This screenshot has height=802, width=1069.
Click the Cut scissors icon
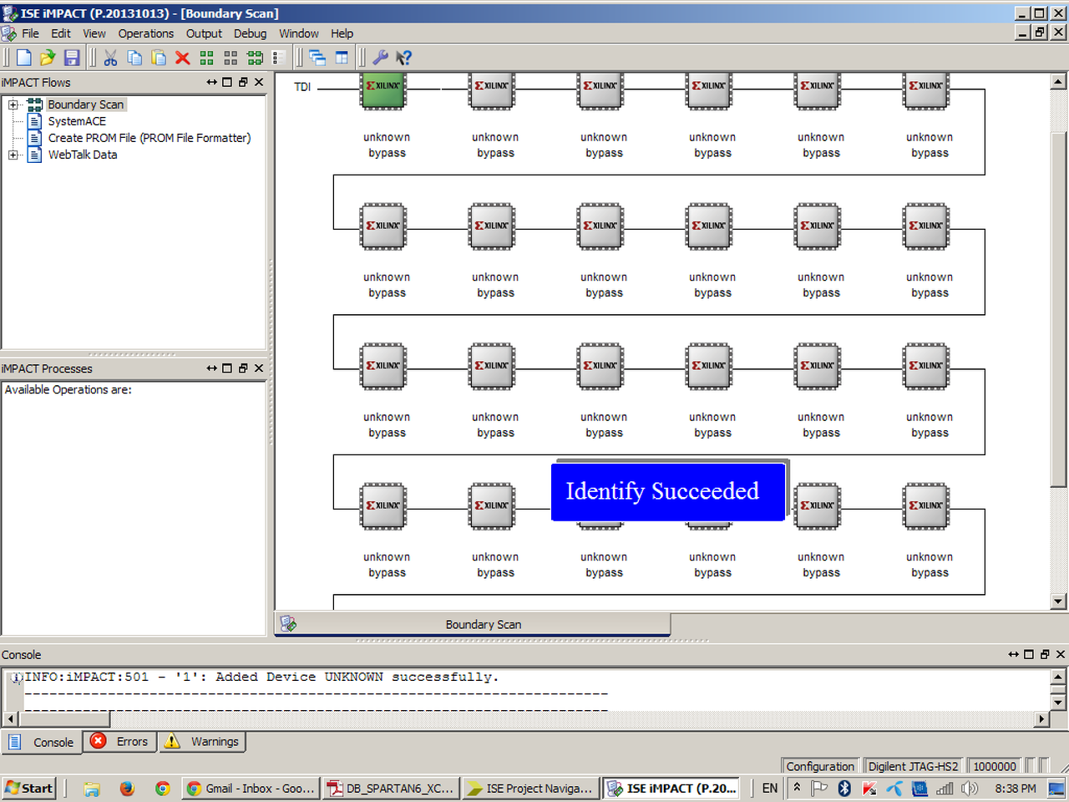click(110, 58)
